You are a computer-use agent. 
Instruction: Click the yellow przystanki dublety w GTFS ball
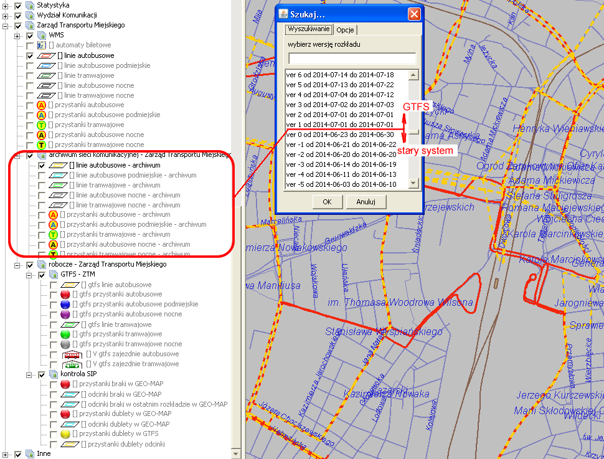pyautogui.click(x=65, y=434)
